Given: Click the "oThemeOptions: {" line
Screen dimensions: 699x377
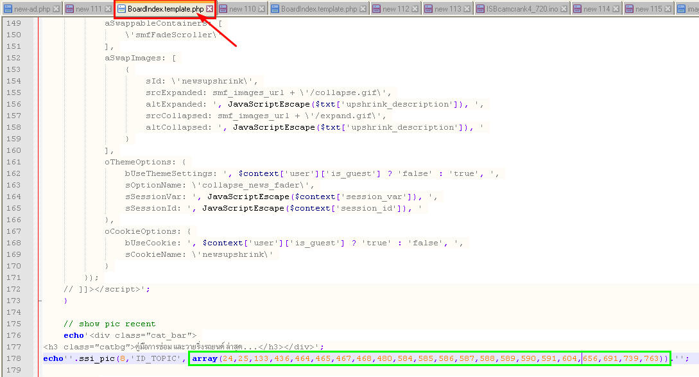Looking at the screenshot, I should tap(145, 162).
